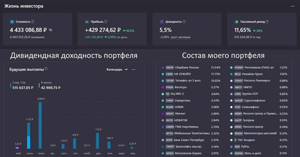This screenshot has height=157, width=300.
Task: Click the SBERP ticker for Сбербанк России
Action: pos(169,67)
